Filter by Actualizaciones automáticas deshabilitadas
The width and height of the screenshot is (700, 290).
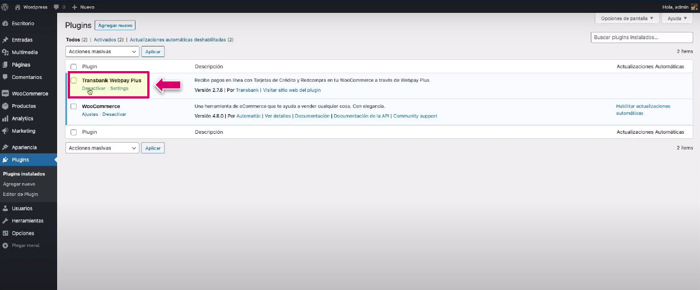click(x=178, y=40)
